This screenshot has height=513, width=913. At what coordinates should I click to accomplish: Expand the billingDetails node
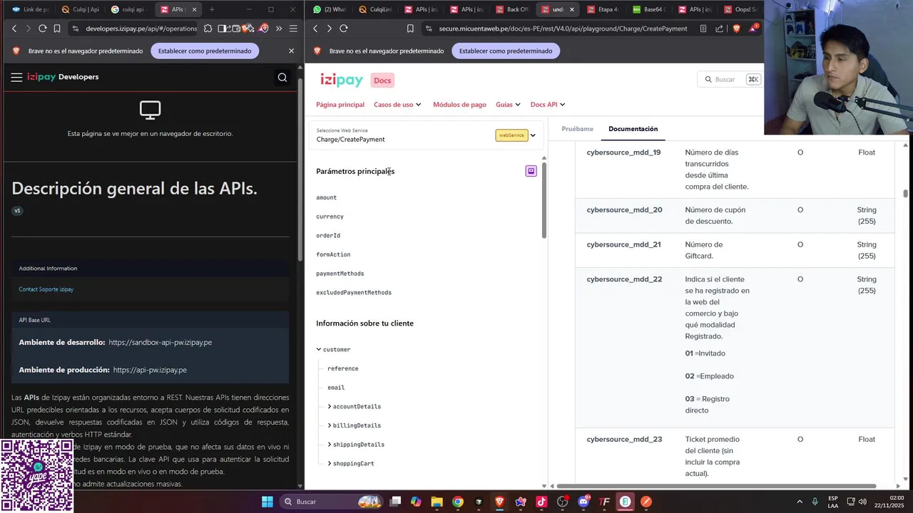tap(330, 425)
